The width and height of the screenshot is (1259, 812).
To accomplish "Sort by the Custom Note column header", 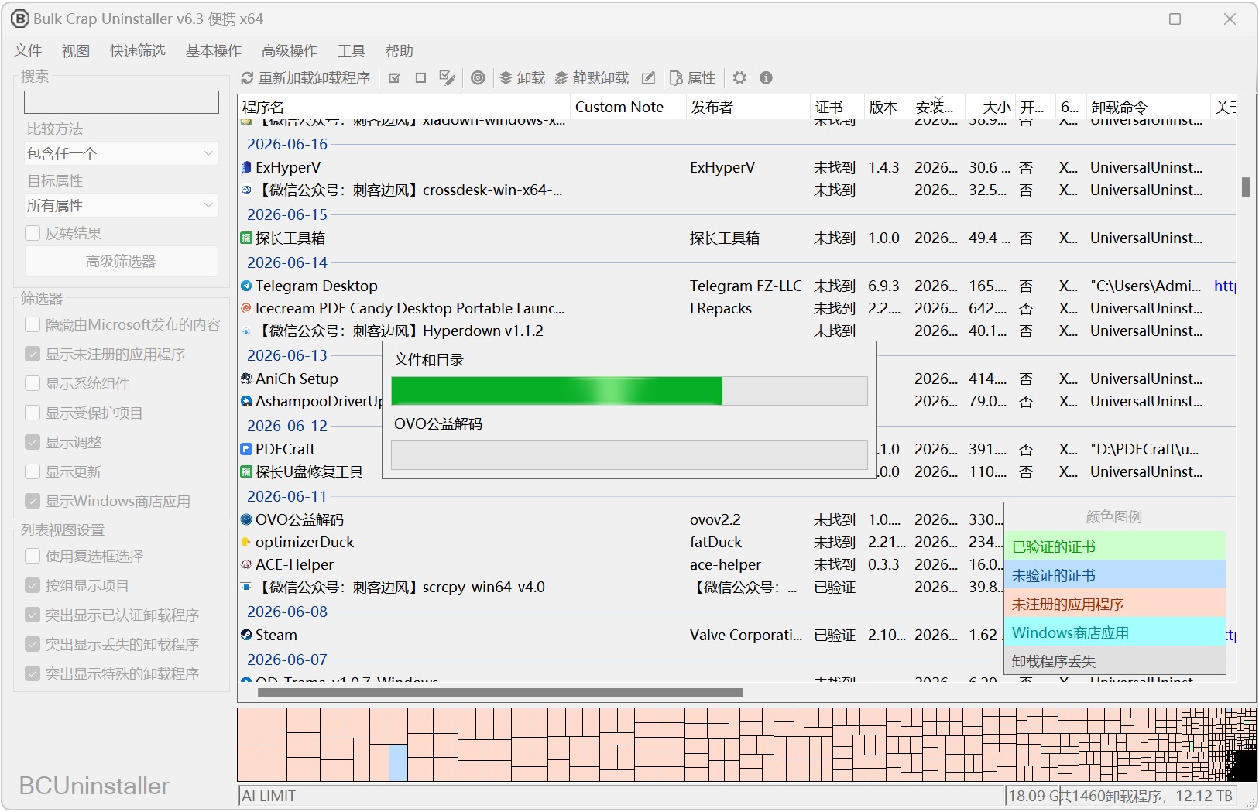I will (629, 108).
